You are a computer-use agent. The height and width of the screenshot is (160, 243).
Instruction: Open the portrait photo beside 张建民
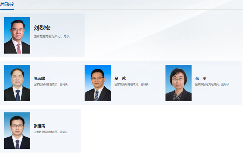17,131
